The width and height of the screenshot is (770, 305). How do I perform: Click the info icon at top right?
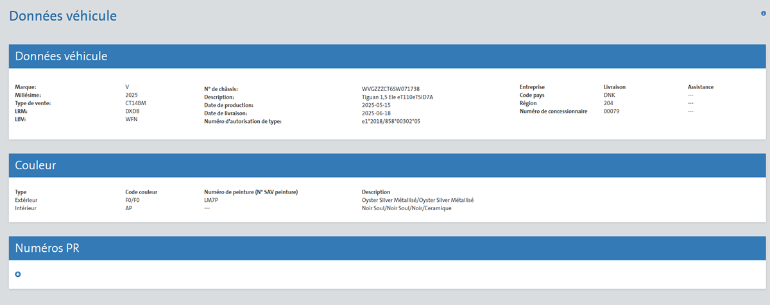pyautogui.click(x=763, y=13)
